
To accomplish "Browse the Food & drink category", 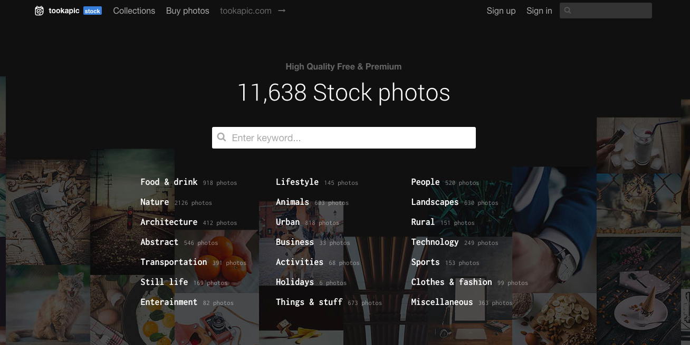I will (169, 182).
